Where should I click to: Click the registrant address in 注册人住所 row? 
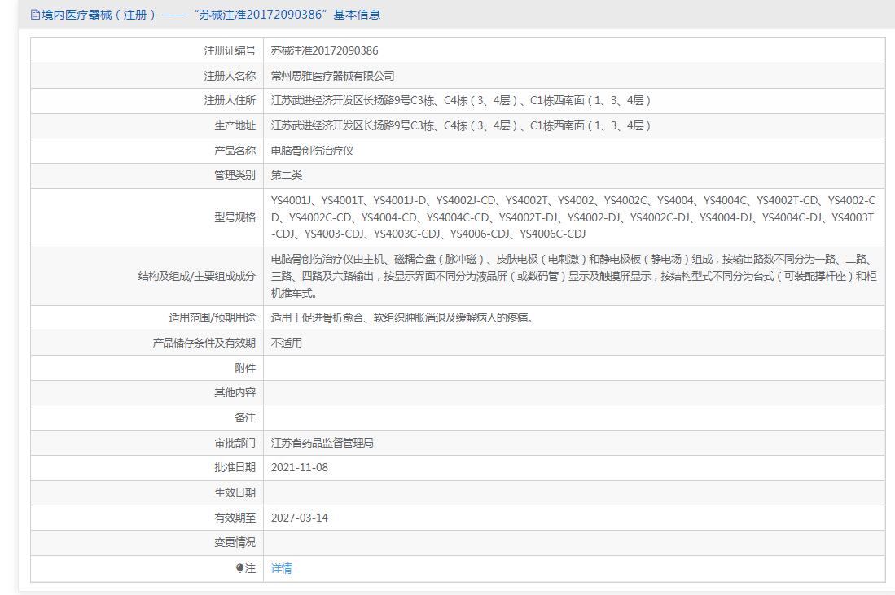click(x=461, y=100)
